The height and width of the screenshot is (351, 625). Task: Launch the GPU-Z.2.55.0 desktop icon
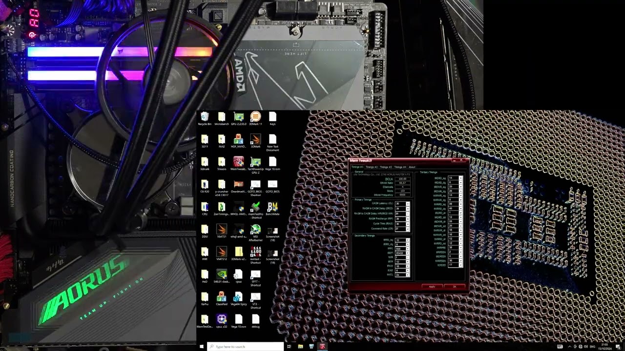point(239,118)
